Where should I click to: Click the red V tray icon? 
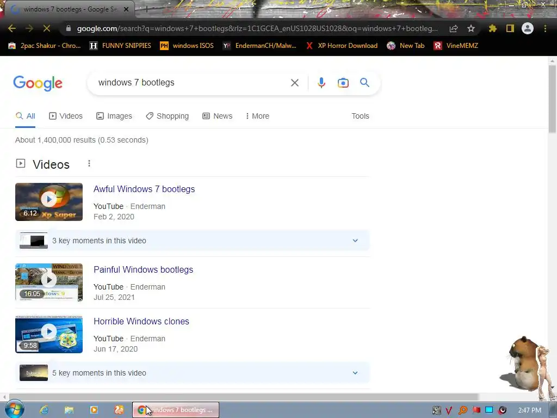(449, 410)
